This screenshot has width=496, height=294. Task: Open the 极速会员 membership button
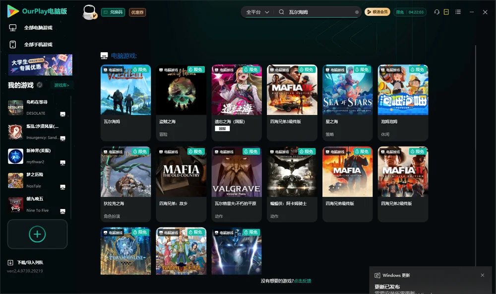377,12
